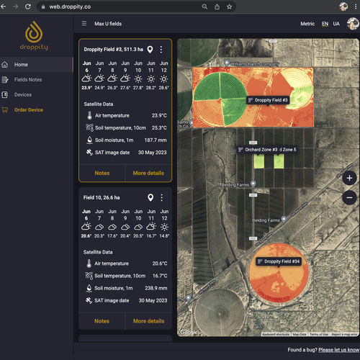Click the Droppity Field #34 map label
The height and width of the screenshot is (360, 360).
[279, 261]
